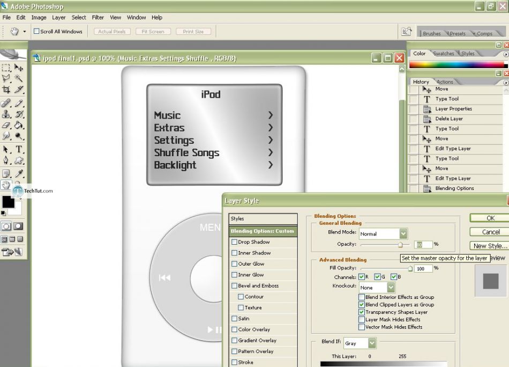Select the Healing Brush tool
The image size is (509, 367).
pyautogui.click(x=6, y=104)
